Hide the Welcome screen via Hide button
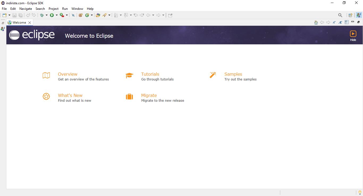Image resolution: width=363 pixels, height=196 pixels. pyautogui.click(x=353, y=36)
